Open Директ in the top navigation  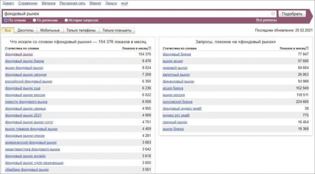(x=8, y=3)
